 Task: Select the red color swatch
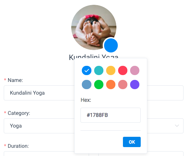(123, 70)
